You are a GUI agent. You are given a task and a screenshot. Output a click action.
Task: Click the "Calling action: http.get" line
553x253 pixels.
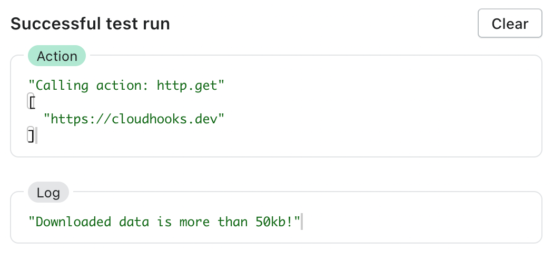(x=126, y=85)
